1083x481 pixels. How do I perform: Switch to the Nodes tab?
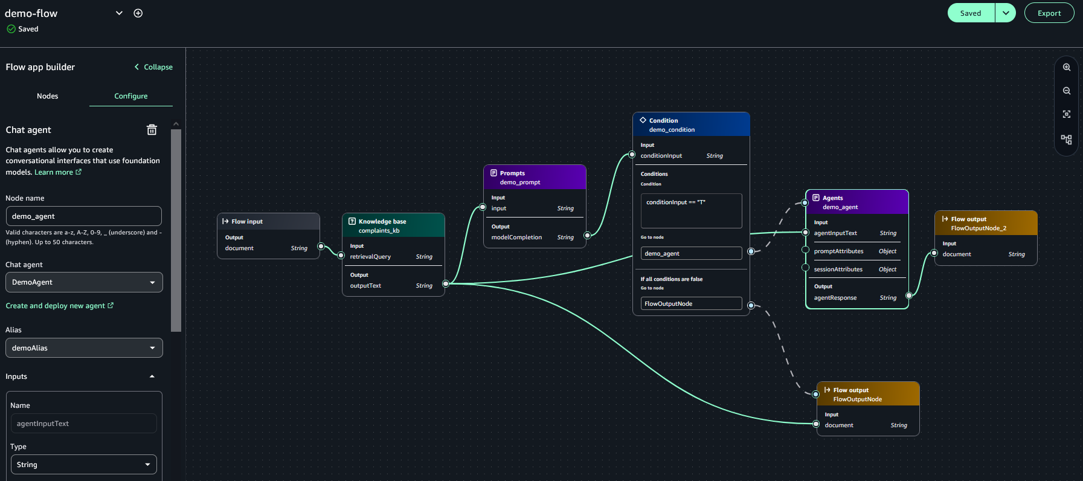[x=48, y=96]
